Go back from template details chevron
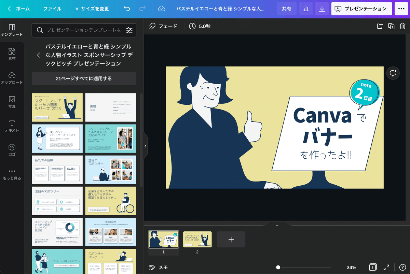Screen dimensions: 410x274 (39, 55)
